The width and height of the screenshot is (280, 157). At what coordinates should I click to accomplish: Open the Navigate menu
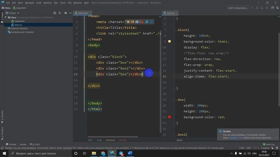29,3
